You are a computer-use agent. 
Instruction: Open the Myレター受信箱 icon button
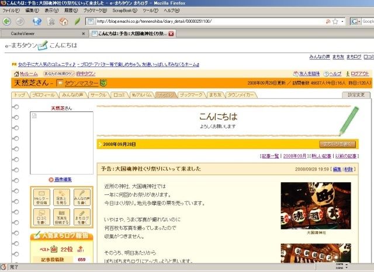(41, 199)
